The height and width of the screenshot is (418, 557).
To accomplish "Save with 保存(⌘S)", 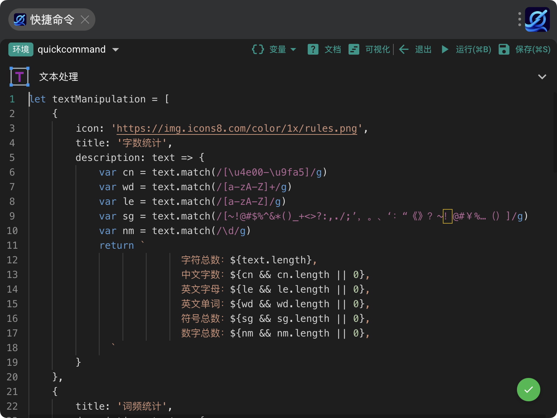I will (533, 49).
